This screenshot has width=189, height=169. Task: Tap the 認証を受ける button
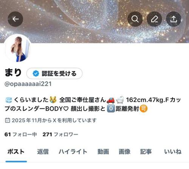click(x=54, y=73)
